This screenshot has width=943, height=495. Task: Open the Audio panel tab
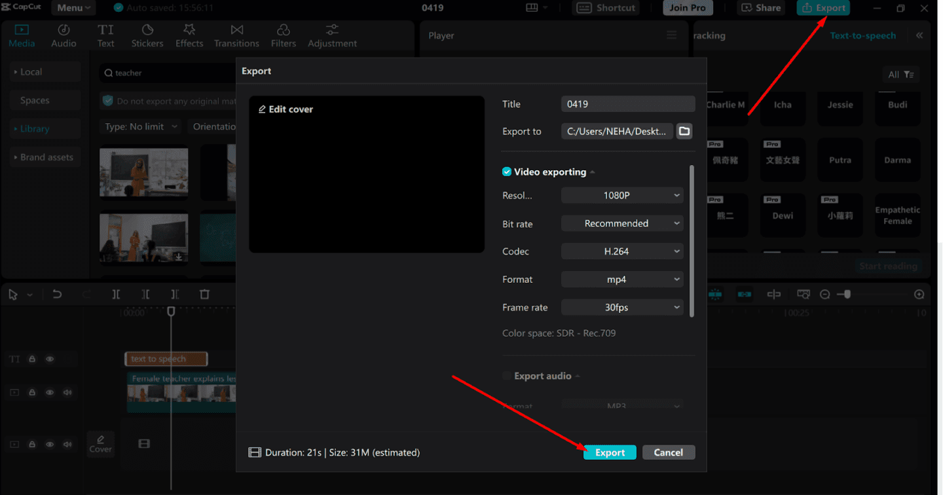coord(64,36)
